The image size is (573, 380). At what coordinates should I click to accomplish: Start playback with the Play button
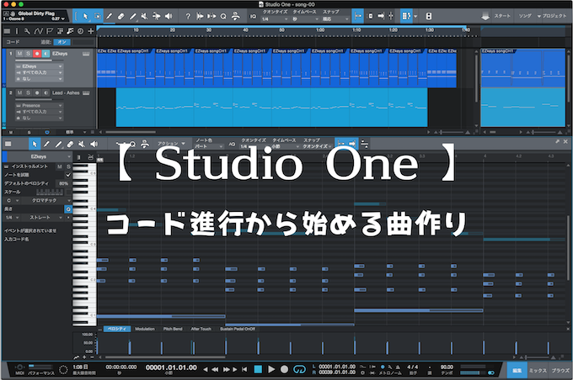coord(271,369)
